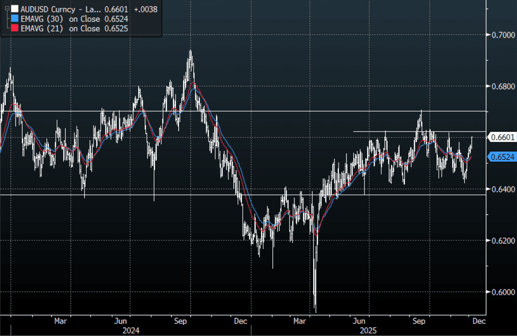517x336 pixels.
Task: Select the 2024 year label on time axis
Action: 131,331
